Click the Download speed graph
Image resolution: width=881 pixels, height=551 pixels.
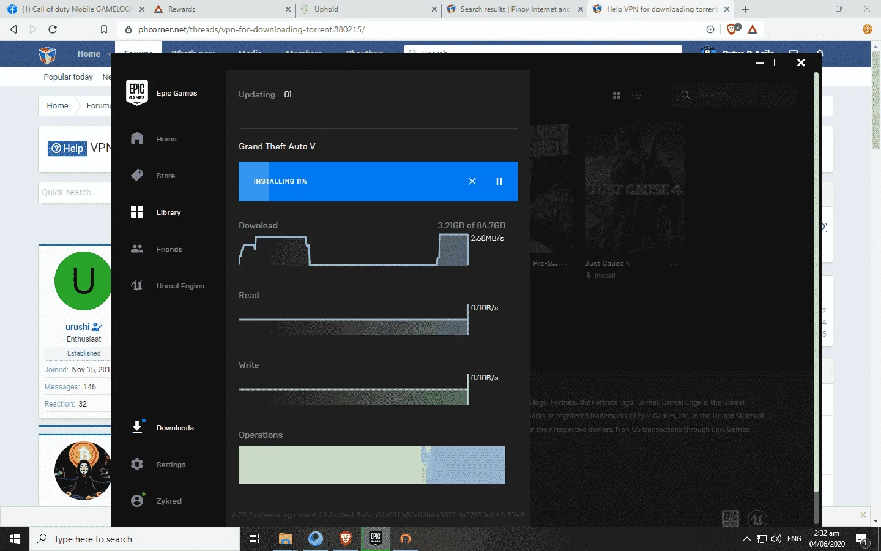[354, 250]
